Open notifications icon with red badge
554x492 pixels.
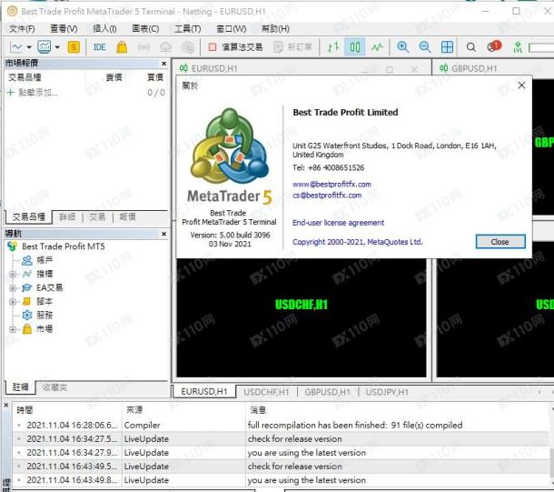pyautogui.click(x=493, y=47)
